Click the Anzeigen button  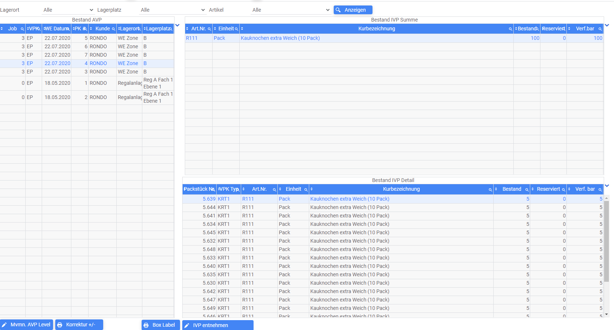353,10
